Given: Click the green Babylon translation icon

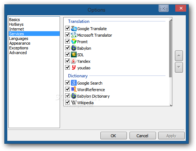Looking at the screenshot, I should point(74,48).
